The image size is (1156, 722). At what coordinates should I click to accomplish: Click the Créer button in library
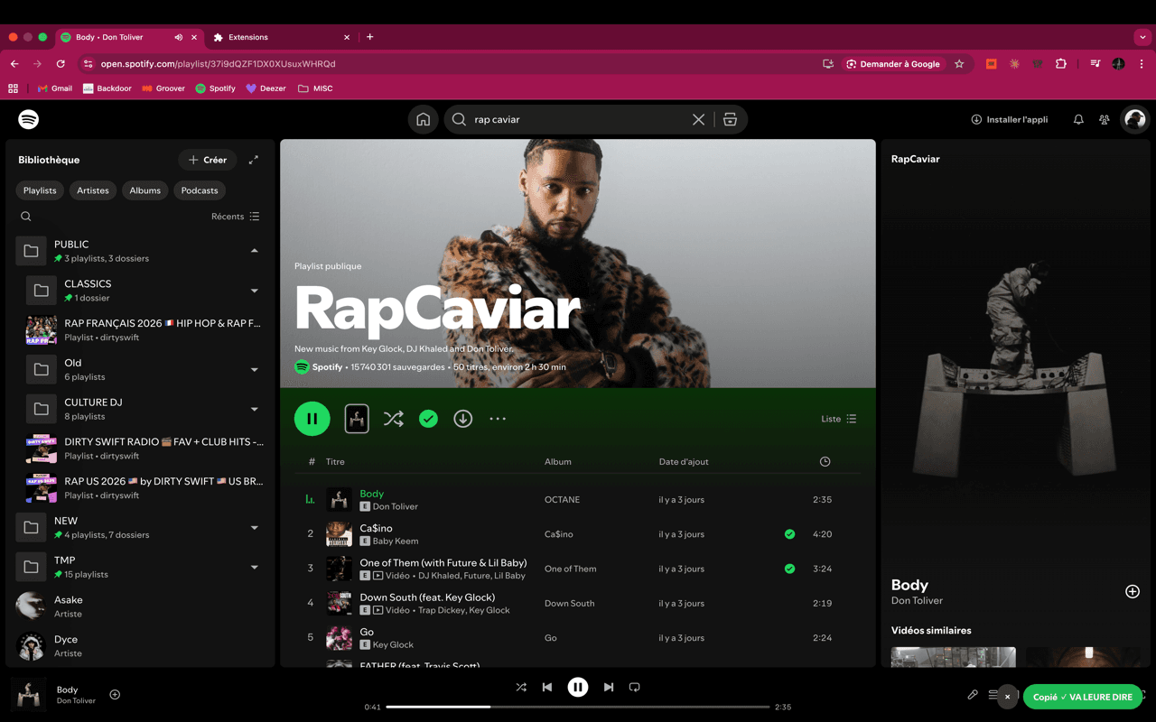(207, 160)
